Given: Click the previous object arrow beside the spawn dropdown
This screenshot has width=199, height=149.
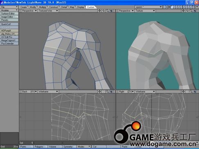Looking at the screenshot, I should [164, 7].
